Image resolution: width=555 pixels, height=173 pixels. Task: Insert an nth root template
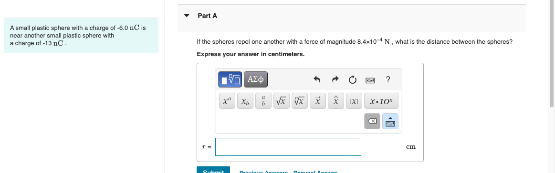tap(299, 101)
